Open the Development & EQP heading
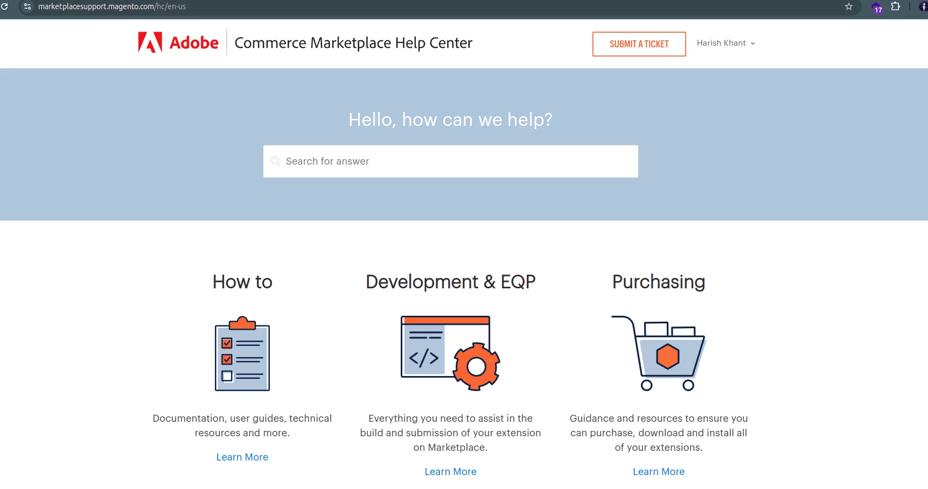Image resolution: width=928 pixels, height=489 pixels. 451,282
